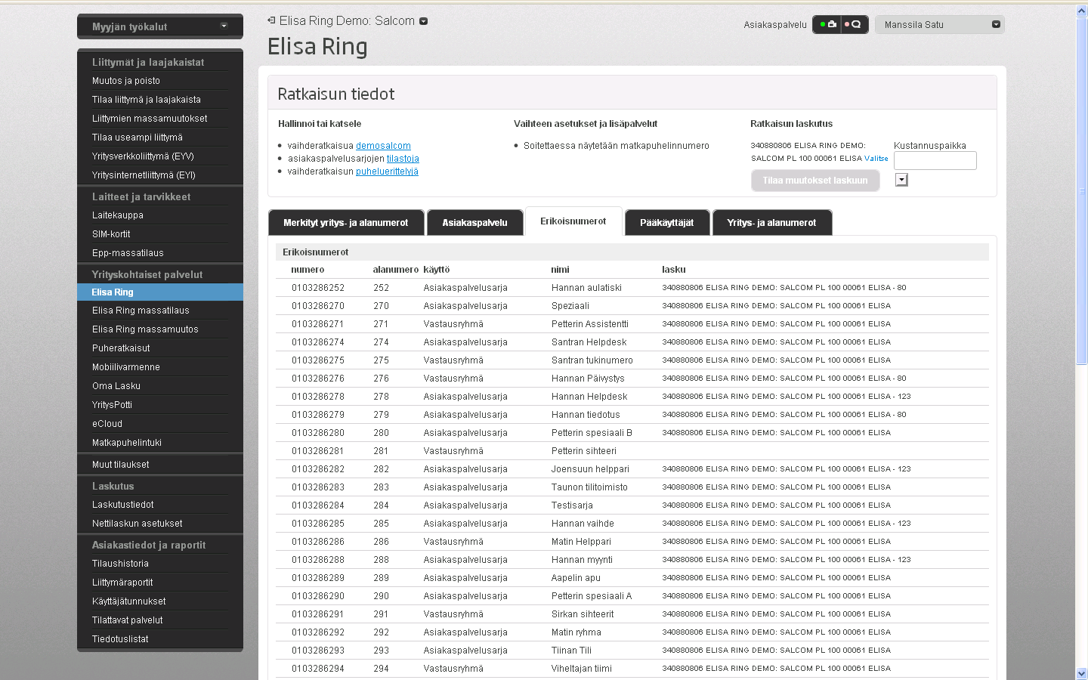
Task: Open Muutos ja poisto in sidebar
Action: click(126, 81)
